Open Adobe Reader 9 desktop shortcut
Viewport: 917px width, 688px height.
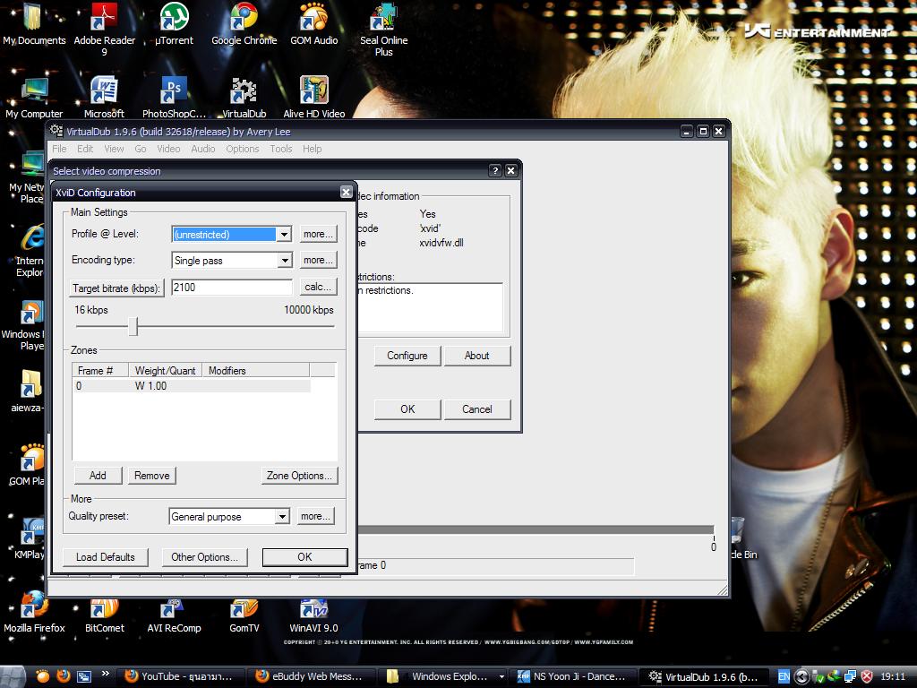pyautogui.click(x=104, y=28)
